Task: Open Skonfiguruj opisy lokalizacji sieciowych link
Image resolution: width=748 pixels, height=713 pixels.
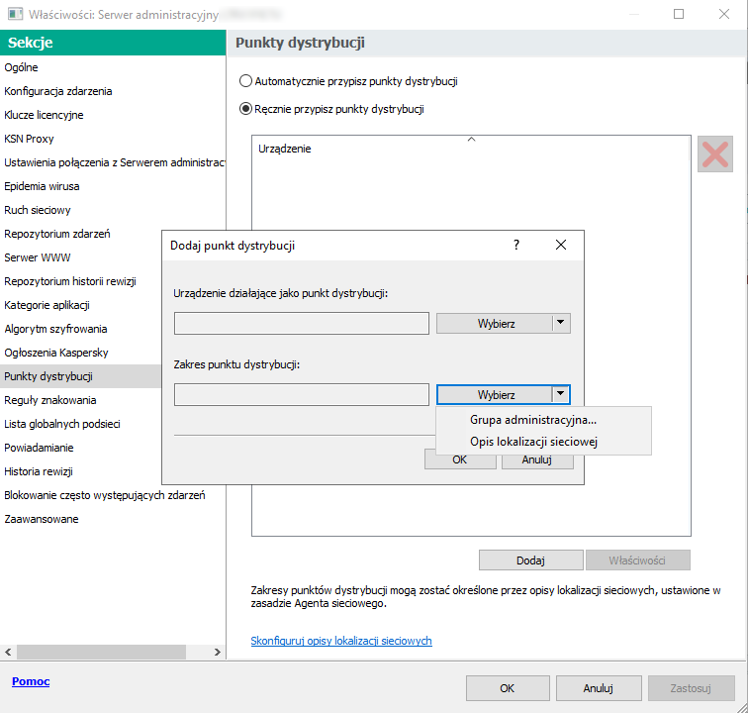Action: pos(341,641)
